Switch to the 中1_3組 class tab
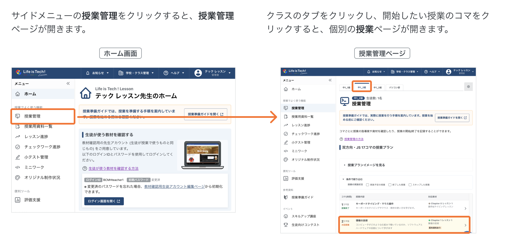 377,88
